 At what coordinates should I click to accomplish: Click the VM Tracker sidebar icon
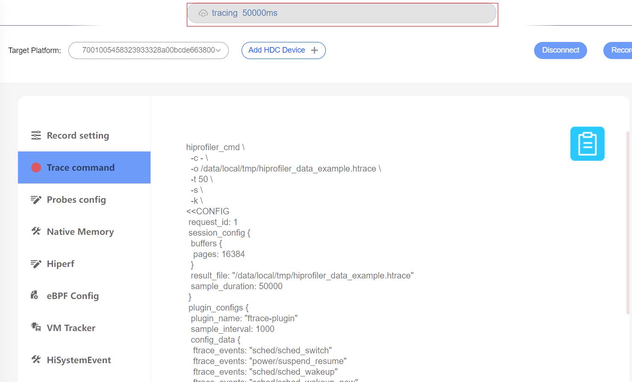pyautogui.click(x=36, y=328)
